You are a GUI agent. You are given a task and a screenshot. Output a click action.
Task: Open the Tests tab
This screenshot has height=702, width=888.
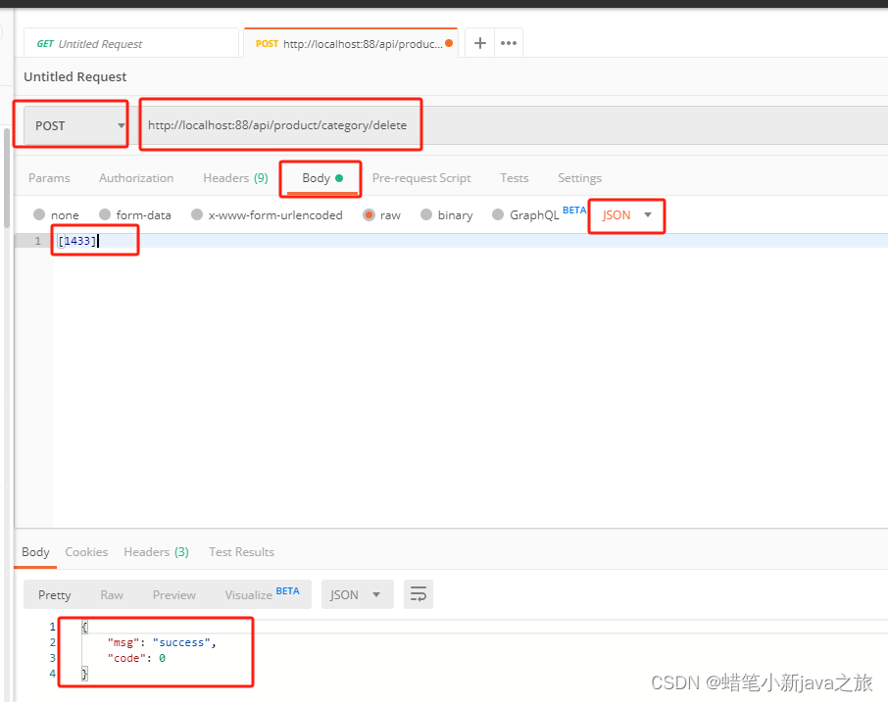tap(515, 178)
